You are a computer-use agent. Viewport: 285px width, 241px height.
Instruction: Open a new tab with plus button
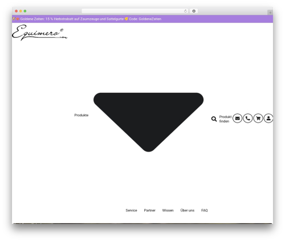pyautogui.click(x=270, y=13)
